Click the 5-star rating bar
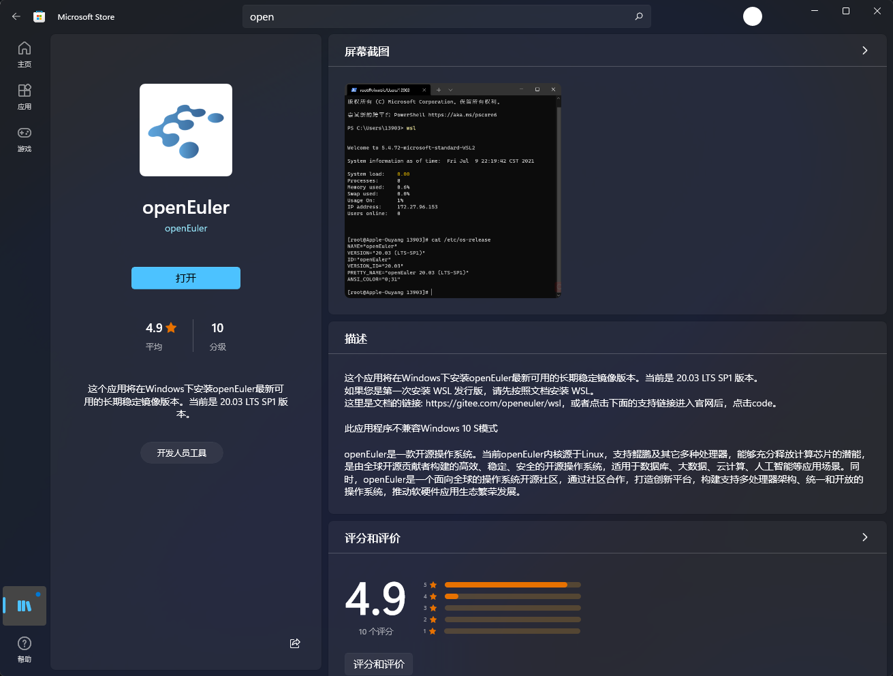 (512, 585)
